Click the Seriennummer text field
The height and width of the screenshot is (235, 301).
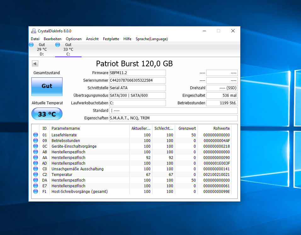click(137, 80)
